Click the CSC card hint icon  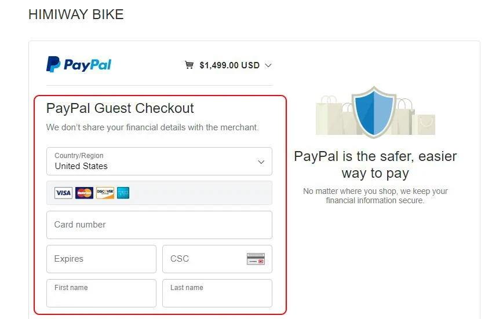(256, 259)
